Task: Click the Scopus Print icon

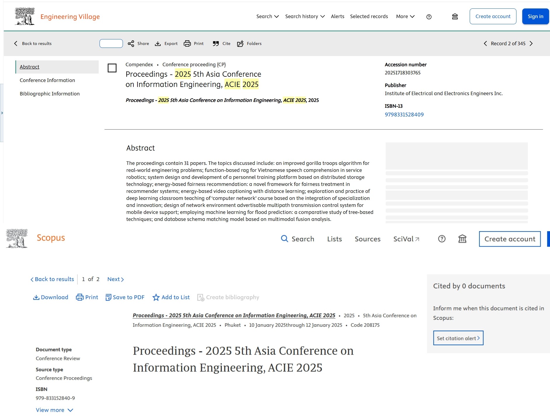Action: point(80,297)
